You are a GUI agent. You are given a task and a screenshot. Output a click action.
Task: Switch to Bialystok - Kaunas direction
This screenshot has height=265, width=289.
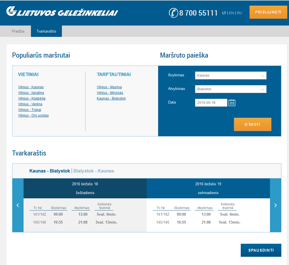point(94,171)
